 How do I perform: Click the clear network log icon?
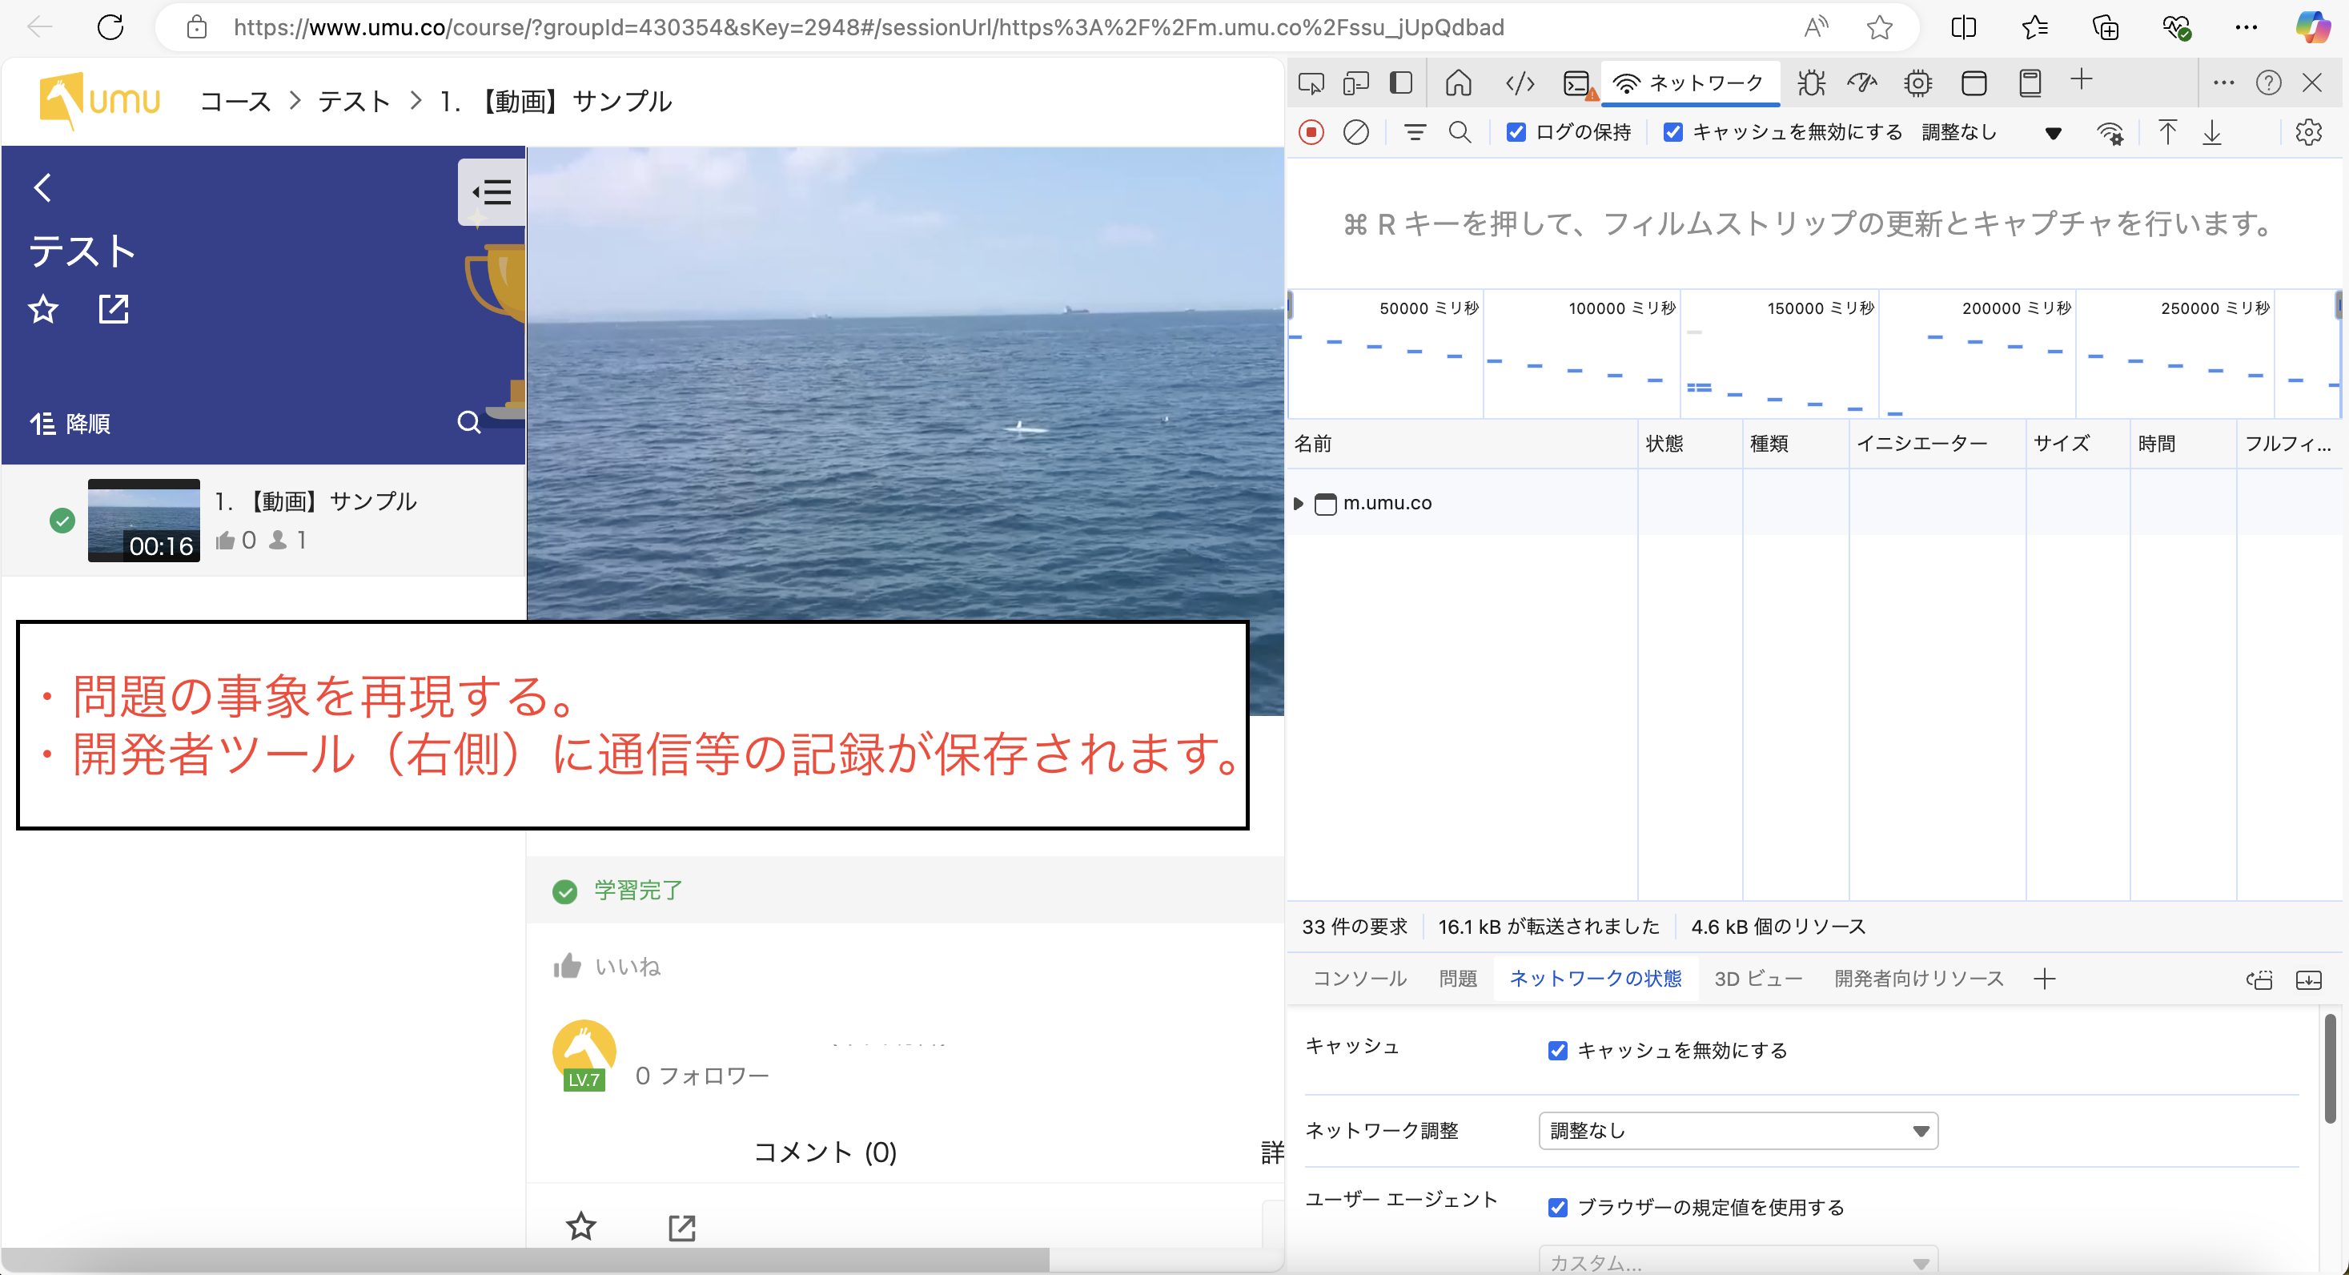pos(1354,132)
